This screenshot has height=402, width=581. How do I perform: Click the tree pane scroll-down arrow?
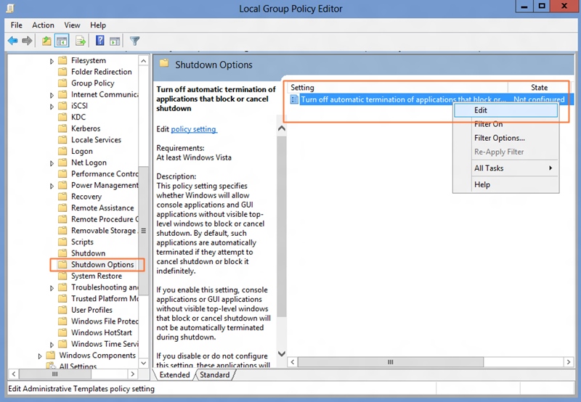[x=144, y=363]
